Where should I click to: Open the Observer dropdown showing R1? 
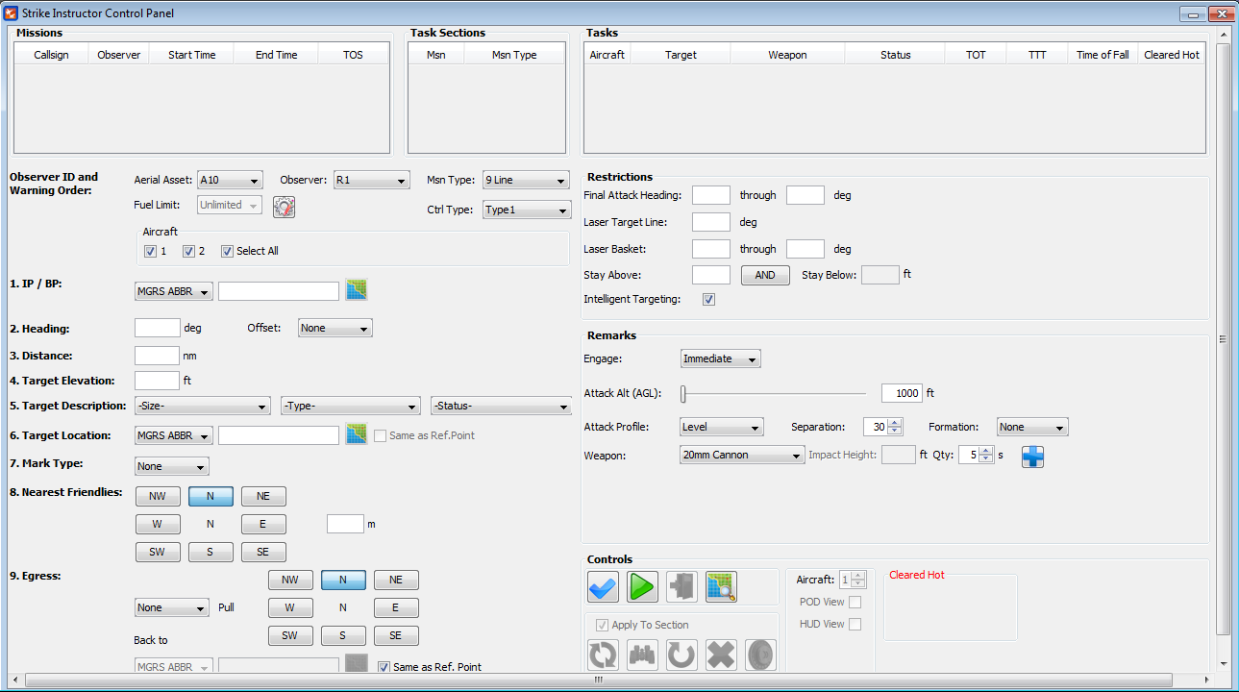point(372,181)
